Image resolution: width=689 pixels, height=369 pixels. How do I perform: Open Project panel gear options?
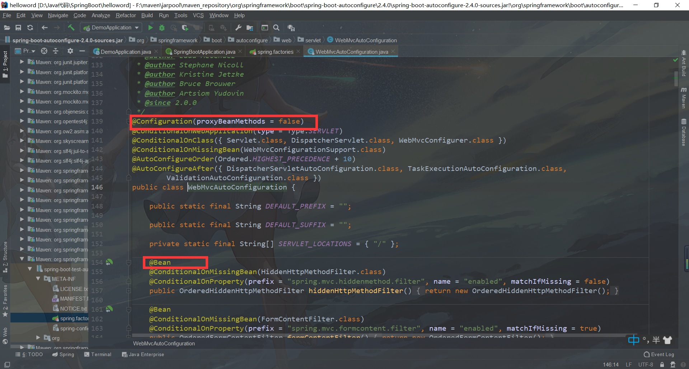(x=70, y=51)
